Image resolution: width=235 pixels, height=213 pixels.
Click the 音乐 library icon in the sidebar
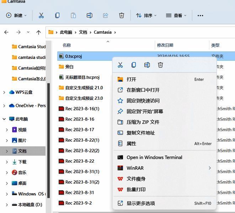coord(14,173)
